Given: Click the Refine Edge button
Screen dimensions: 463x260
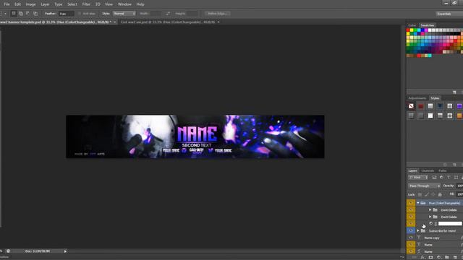Looking at the screenshot, I should (218, 14).
